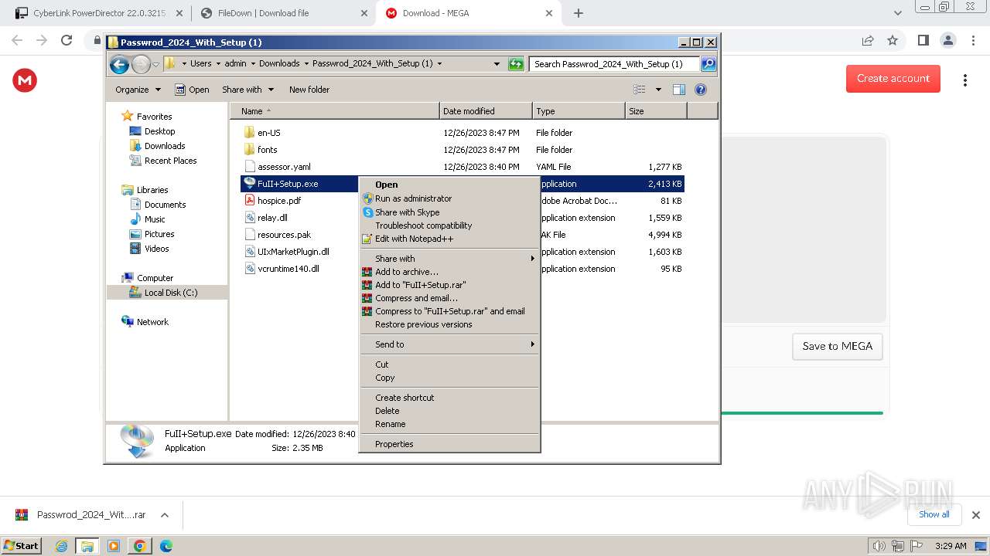
Task: Choose Restore previous versions
Action: click(449, 324)
